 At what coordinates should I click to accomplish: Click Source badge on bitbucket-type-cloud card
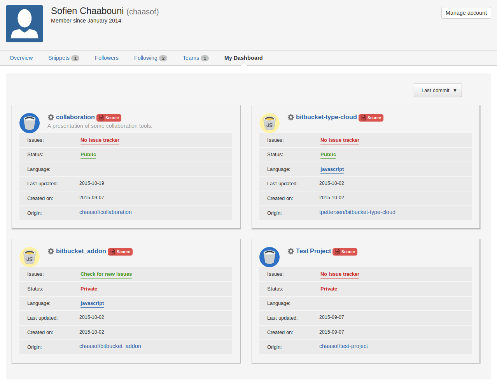371,118
